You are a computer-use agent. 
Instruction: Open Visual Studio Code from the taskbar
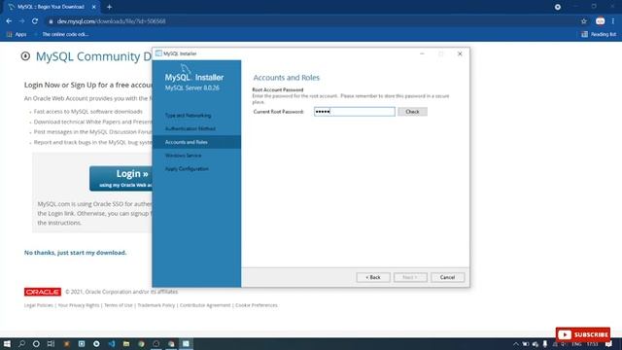[x=112, y=343]
